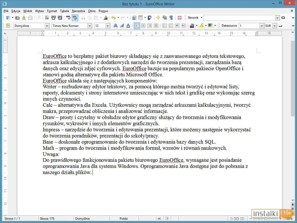
Task: Align text right
Action: pyautogui.click(x=150, y=26)
